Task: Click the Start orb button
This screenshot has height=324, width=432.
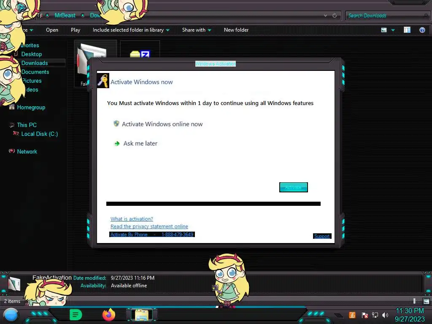Action: pos(11,315)
